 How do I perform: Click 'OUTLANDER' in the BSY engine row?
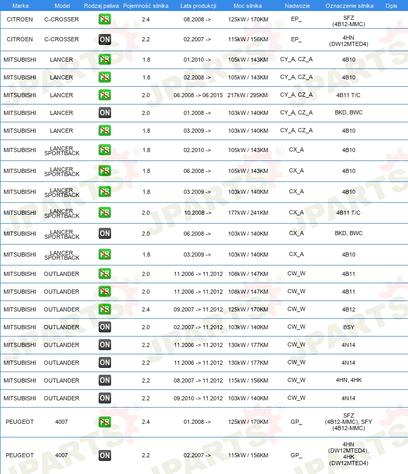tap(62, 327)
